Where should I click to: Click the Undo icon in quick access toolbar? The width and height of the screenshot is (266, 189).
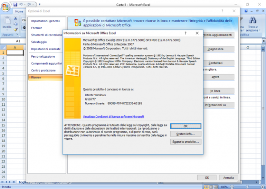[21, 4]
